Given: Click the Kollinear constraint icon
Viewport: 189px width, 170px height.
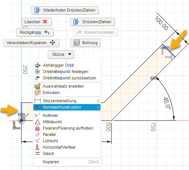Looking at the screenshot, I should click(38, 115).
